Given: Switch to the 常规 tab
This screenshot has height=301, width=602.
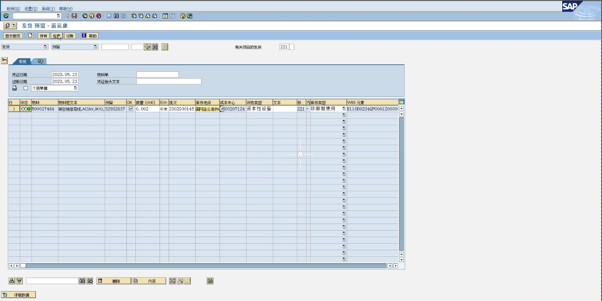Looking at the screenshot, I should tap(23, 61).
